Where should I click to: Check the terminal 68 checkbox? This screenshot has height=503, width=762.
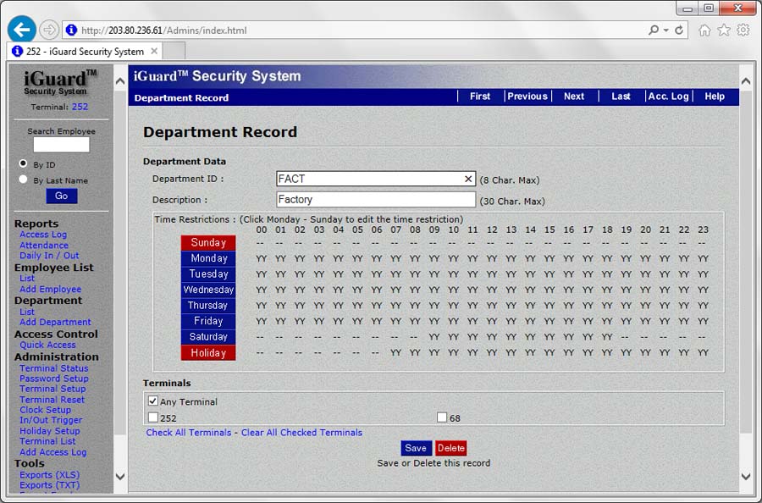pyautogui.click(x=442, y=417)
